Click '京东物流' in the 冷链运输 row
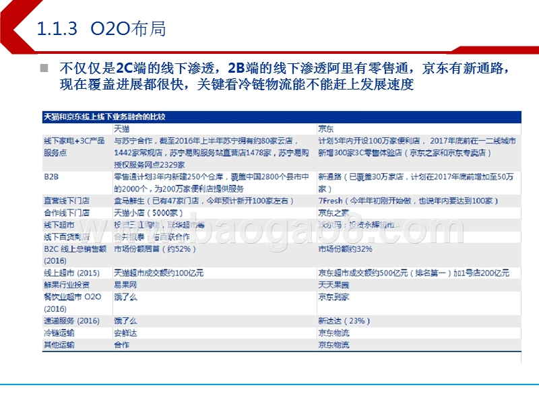539x404 pixels. pos(334,333)
